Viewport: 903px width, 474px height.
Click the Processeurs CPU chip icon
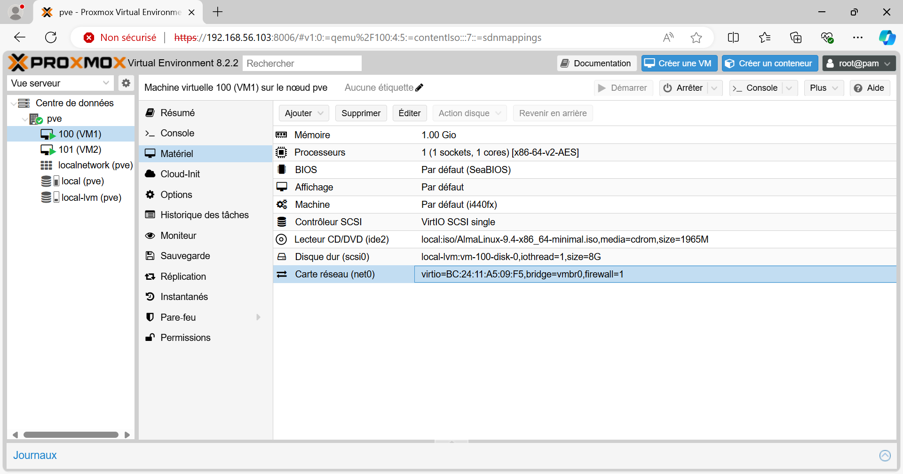[281, 152]
